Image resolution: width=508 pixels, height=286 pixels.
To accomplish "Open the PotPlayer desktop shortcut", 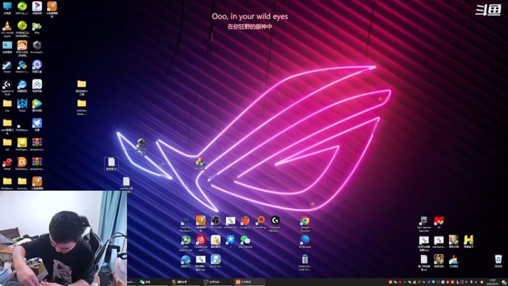I will point(22,144).
